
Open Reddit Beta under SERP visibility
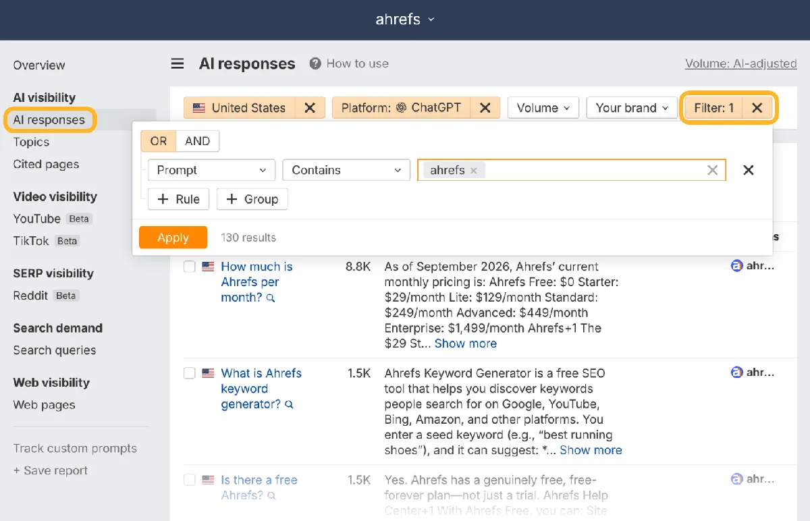(x=46, y=296)
